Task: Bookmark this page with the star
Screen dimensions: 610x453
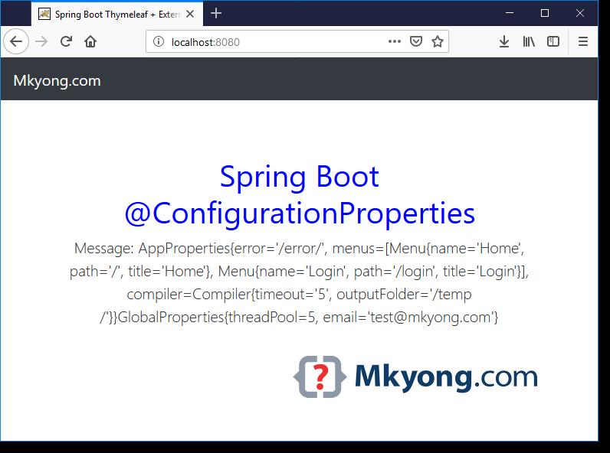Action: [x=438, y=42]
